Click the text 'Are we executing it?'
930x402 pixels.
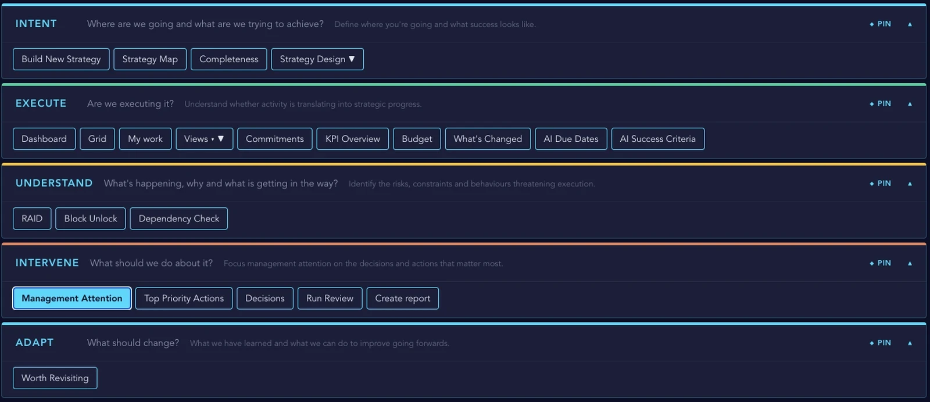[130, 103]
